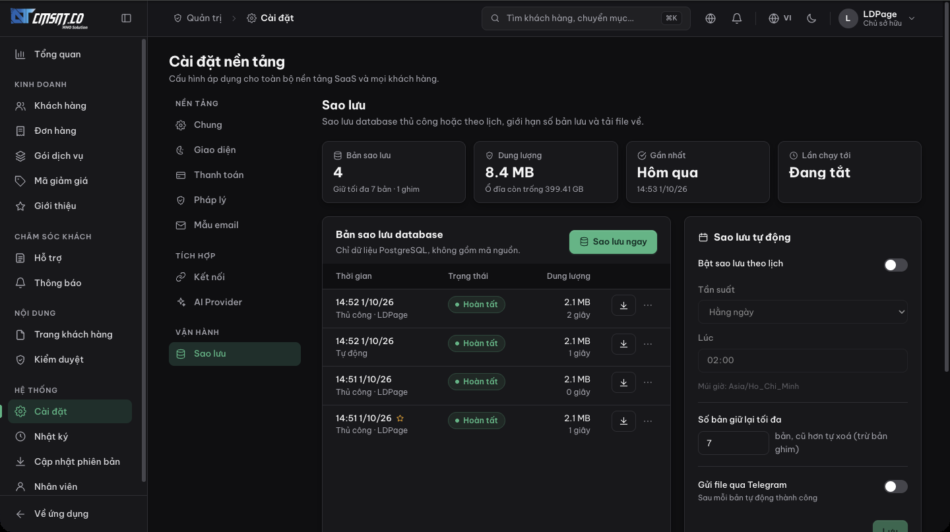The image size is (950, 532).
Task: Open more options for starred backup
Action: (648, 421)
